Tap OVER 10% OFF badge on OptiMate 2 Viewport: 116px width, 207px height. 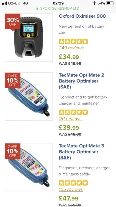(x=13, y=81)
